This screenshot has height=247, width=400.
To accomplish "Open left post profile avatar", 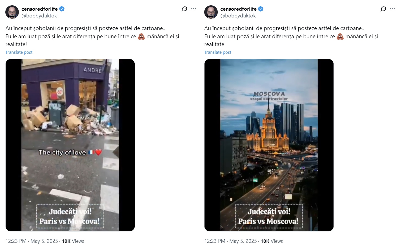I will click(x=12, y=12).
